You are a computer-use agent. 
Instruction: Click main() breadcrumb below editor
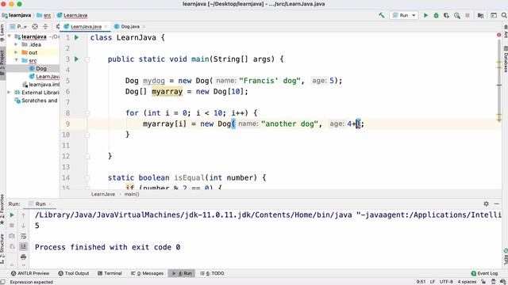132,194
